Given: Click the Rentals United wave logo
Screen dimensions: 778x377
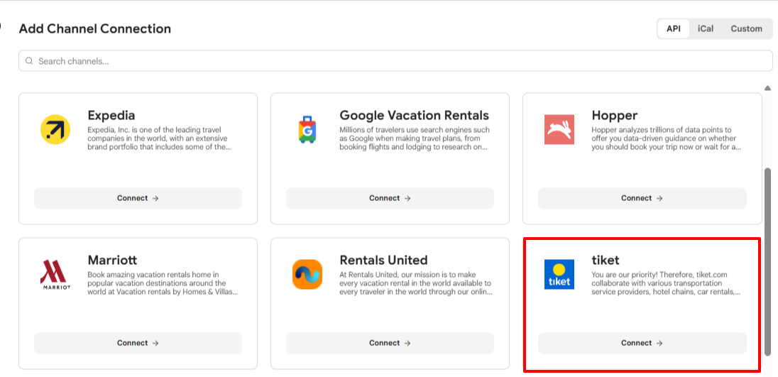Looking at the screenshot, I should tap(307, 274).
